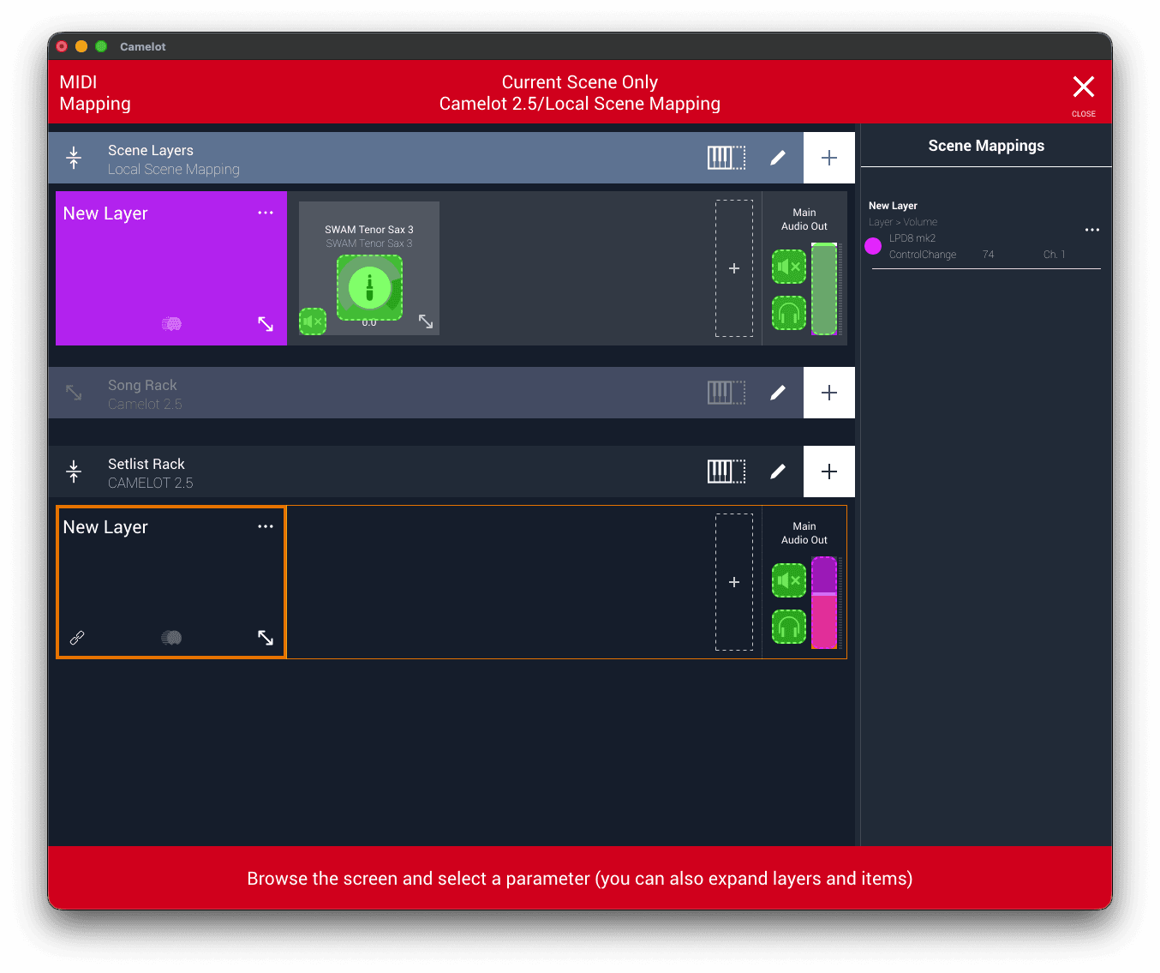Toggle mute on SWAM Tenor Sax 3
Screen dimensions: 1160x973
click(313, 321)
